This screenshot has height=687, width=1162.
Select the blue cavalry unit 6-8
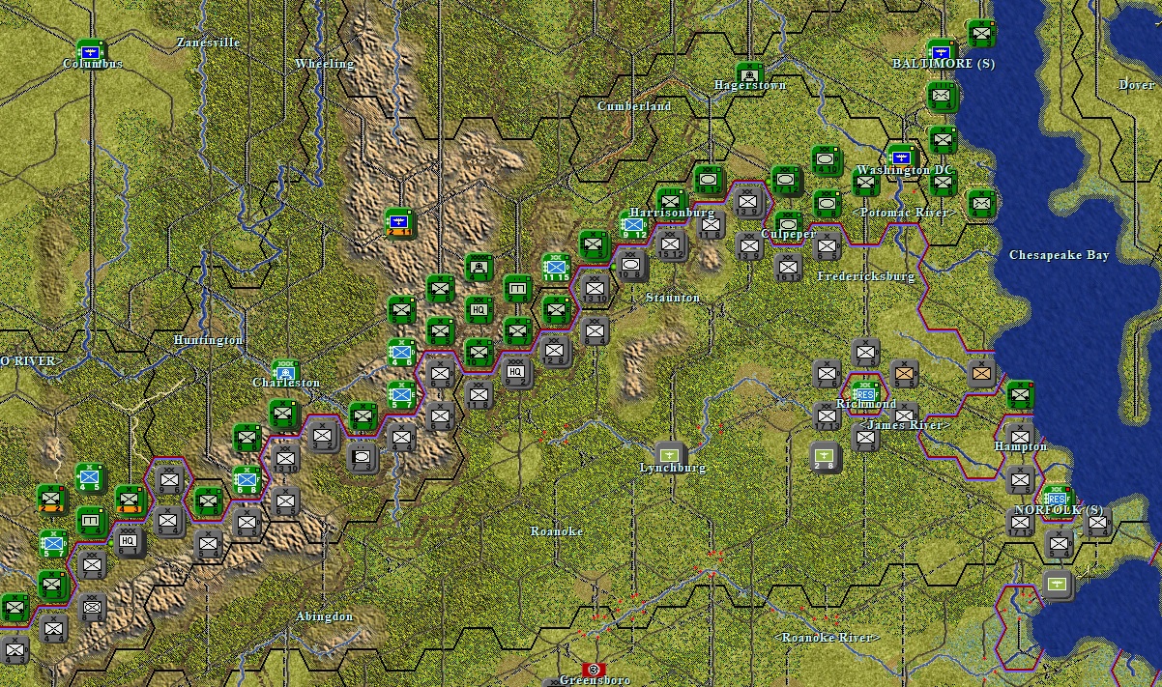tap(247, 480)
